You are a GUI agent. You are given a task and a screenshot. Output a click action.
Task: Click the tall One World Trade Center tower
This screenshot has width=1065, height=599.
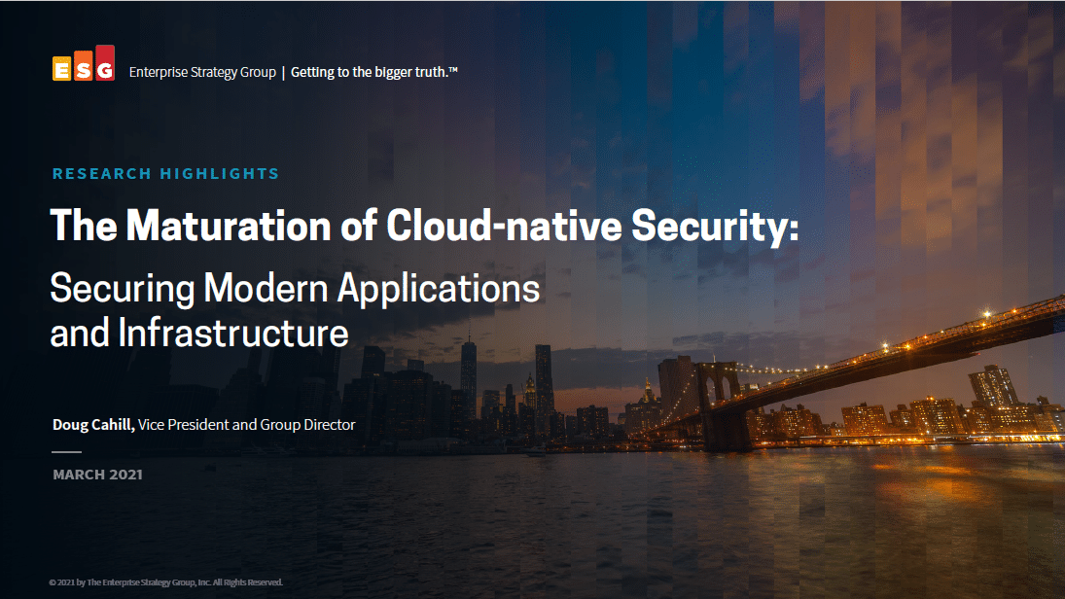click(x=468, y=374)
